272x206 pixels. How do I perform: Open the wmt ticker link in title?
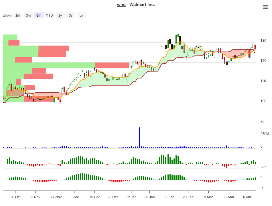(121, 5)
